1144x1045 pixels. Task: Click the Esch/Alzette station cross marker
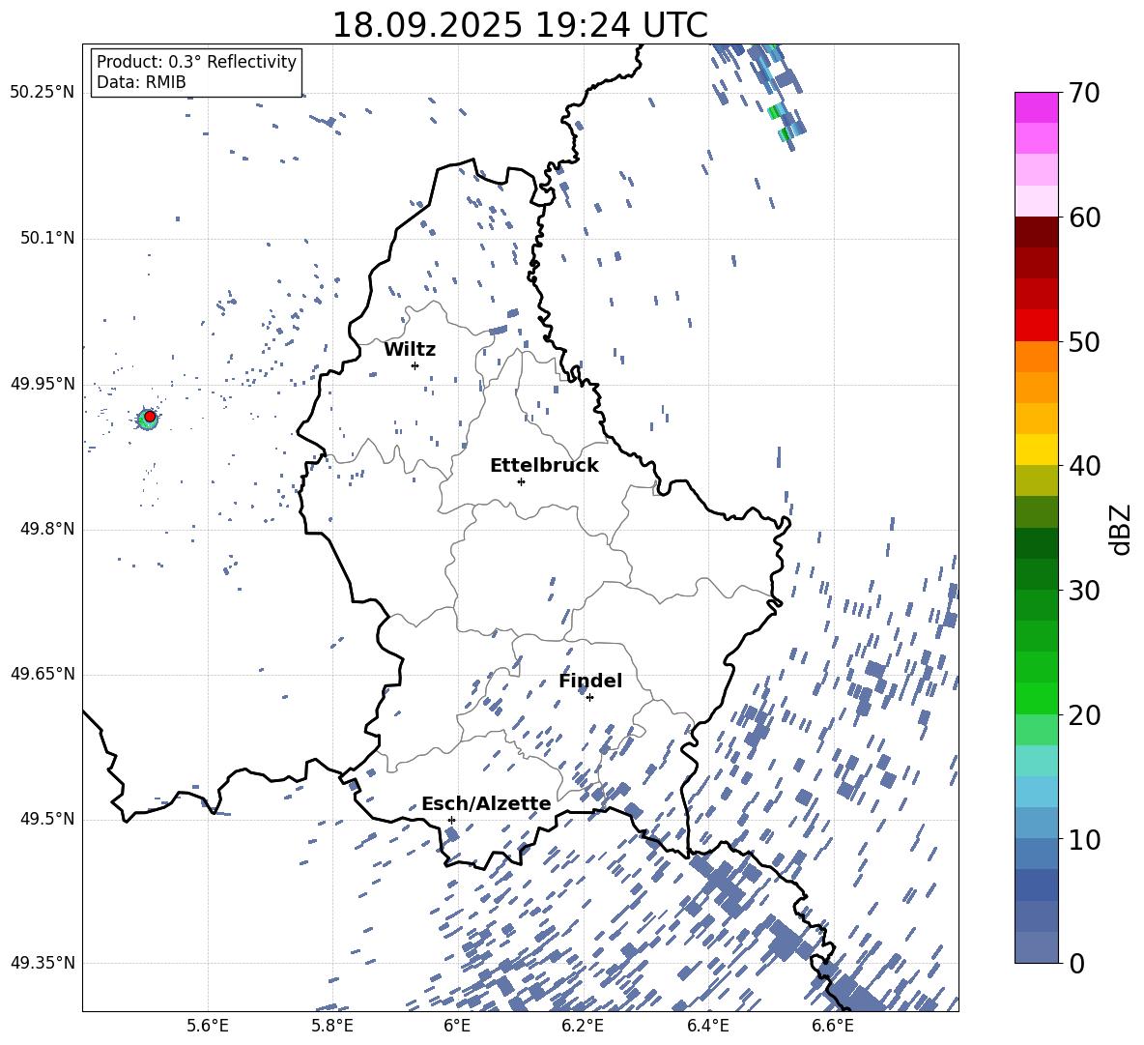(x=451, y=820)
